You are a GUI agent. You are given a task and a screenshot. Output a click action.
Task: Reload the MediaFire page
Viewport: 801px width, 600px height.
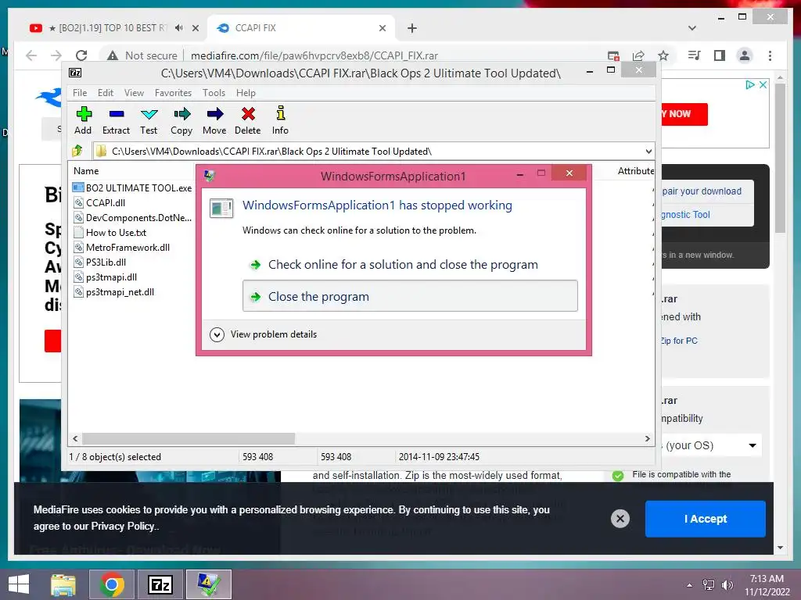click(81, 55)
